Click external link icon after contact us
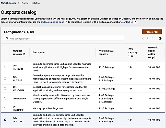 click(135, 22)
